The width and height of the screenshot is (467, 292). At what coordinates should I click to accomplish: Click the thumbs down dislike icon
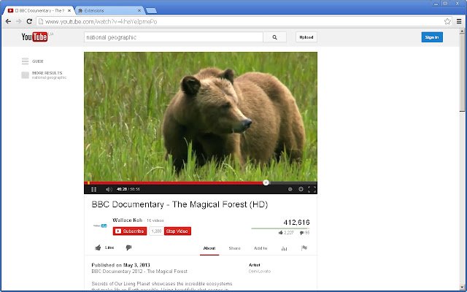tap(128, 247)
